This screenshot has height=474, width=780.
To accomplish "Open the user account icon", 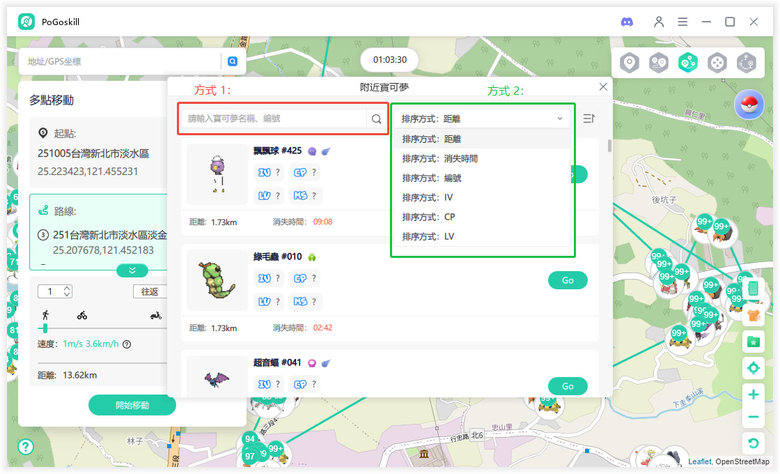I will (659, 22).
